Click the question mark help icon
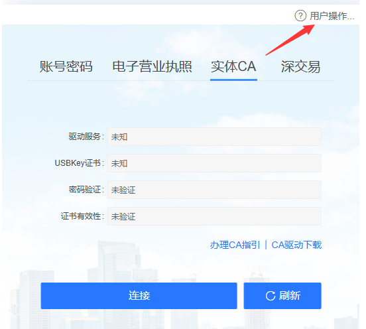Viewport: 366px width, 329px height. coord(300,16)
